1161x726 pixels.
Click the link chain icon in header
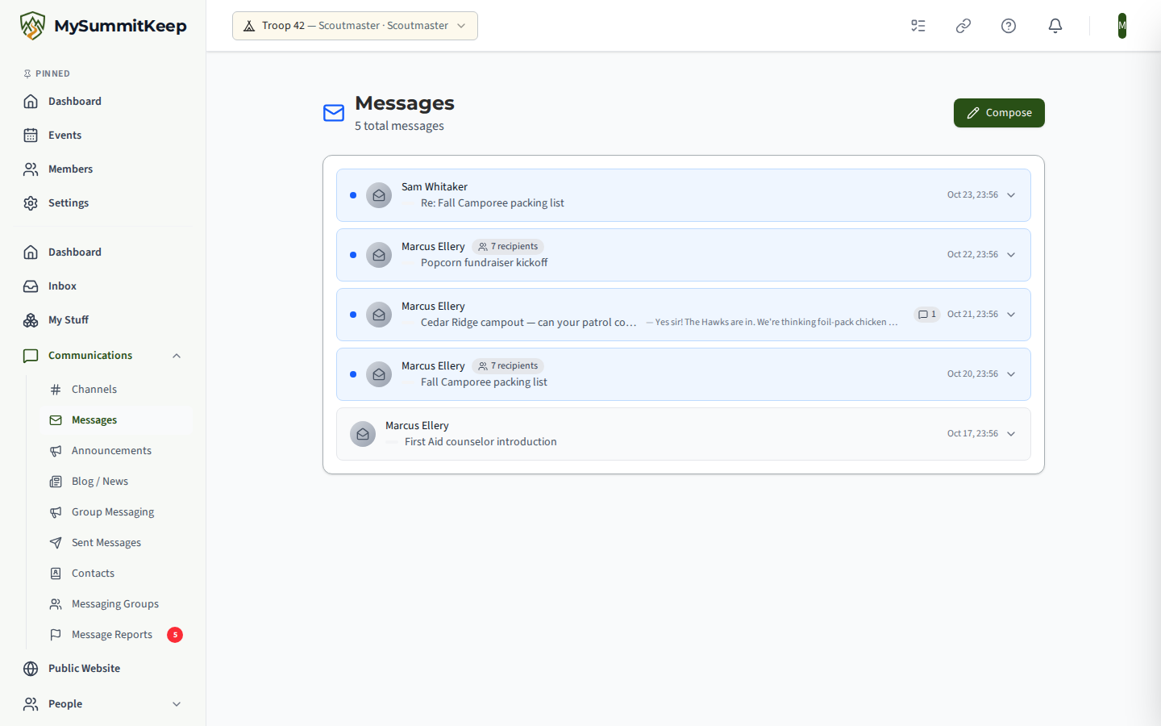[x=963, y=26]
